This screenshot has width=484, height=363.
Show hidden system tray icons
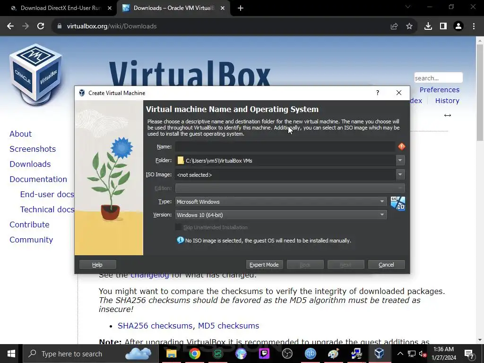400,354
